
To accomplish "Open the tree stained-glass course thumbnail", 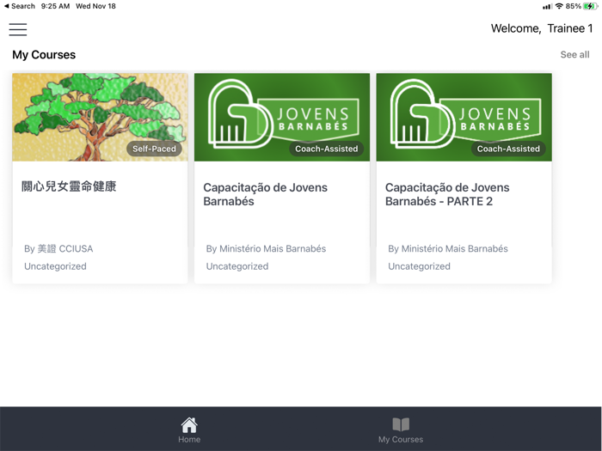I will [100, 117].
